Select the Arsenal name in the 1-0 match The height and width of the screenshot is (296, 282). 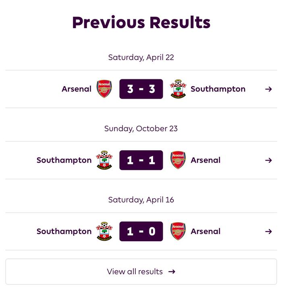[x=205, y=231]
